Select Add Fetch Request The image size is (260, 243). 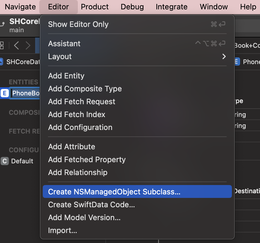pos(82,102)
